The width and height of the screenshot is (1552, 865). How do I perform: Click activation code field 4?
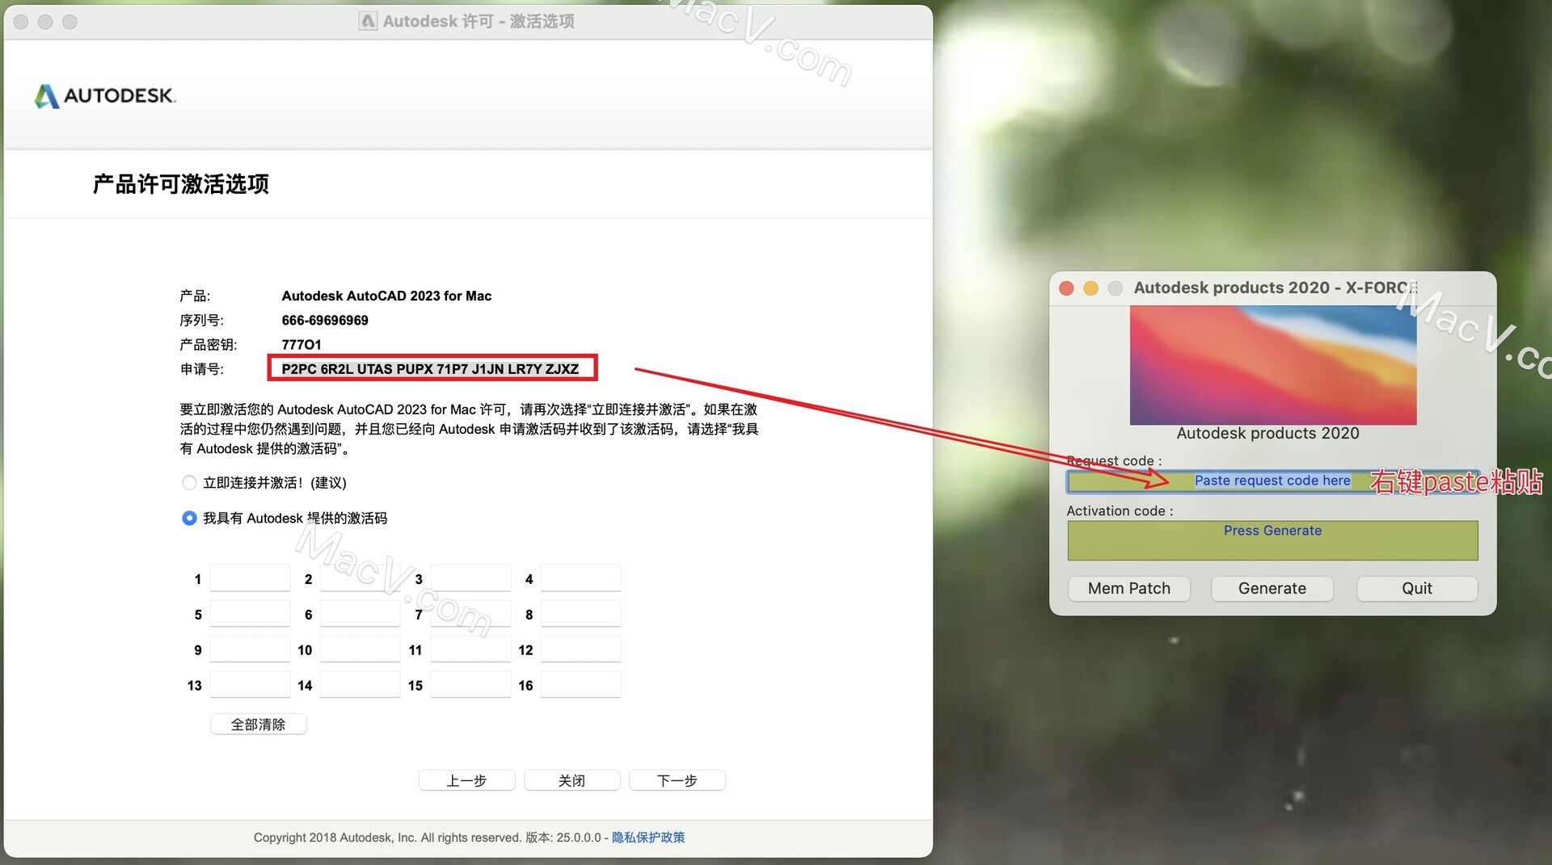tap(581, 579)
